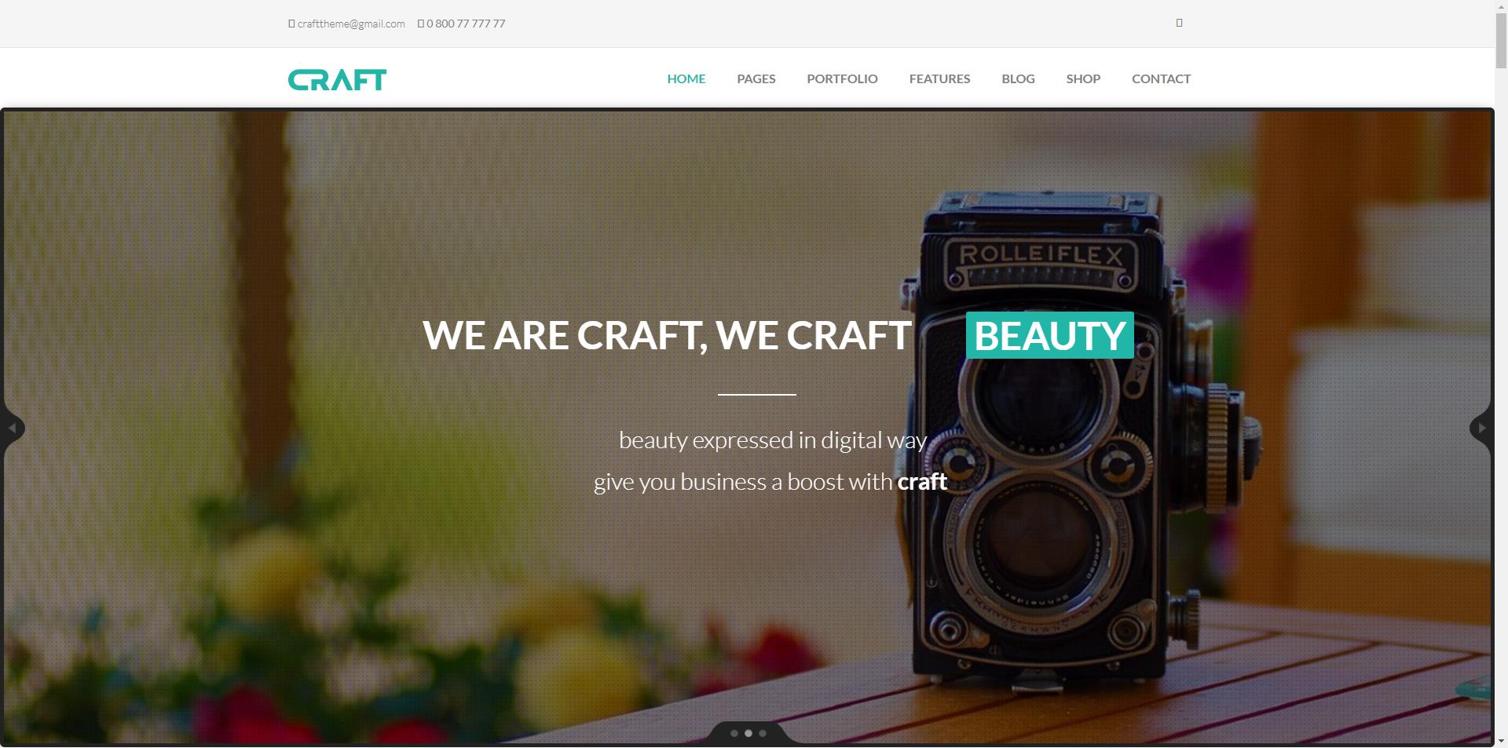Click the CONTACT link
The image size is (1508, 748).
point(1161,78)
